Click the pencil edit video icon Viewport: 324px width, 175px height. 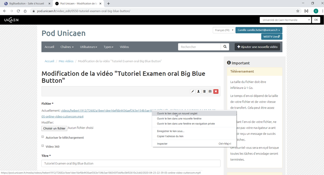193,91
